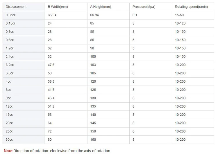Select the 3.6cc row label

pyautogui.click(x=10, y=73)
